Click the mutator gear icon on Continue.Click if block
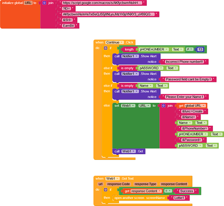This screenshot has width=224, height=206. point(105,48)
